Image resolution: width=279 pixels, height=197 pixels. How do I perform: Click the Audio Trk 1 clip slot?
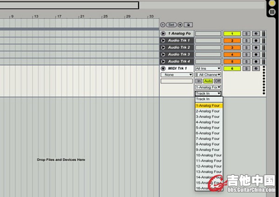208,40
